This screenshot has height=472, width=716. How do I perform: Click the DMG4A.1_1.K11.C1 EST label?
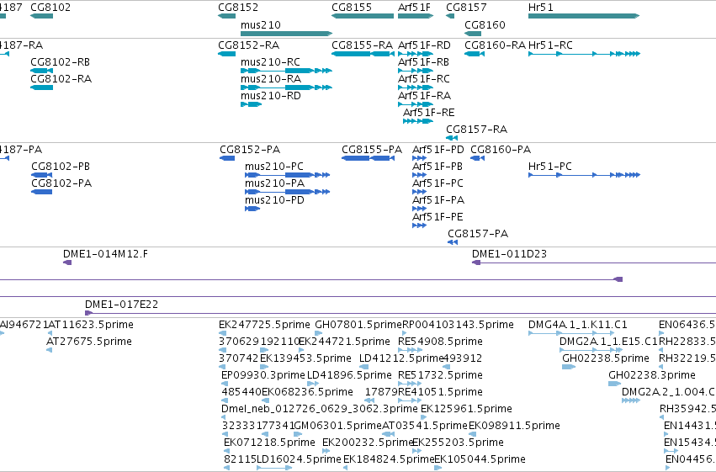coord(578,325)
